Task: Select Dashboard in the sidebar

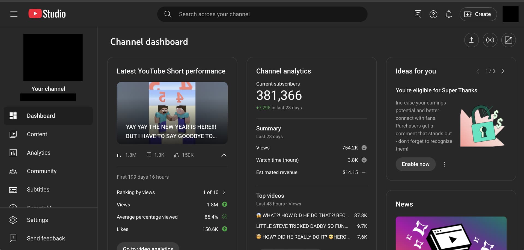Action: click(x=48, y=116)
